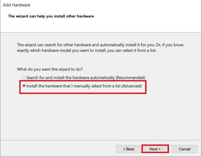Click the right arrow on the Next button

click(159, 149)
